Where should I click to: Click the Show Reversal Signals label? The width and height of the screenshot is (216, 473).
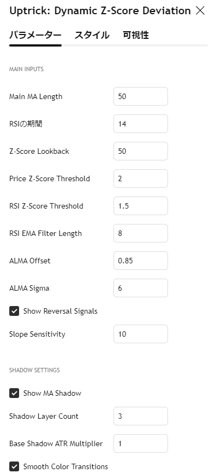click(61, 311)
